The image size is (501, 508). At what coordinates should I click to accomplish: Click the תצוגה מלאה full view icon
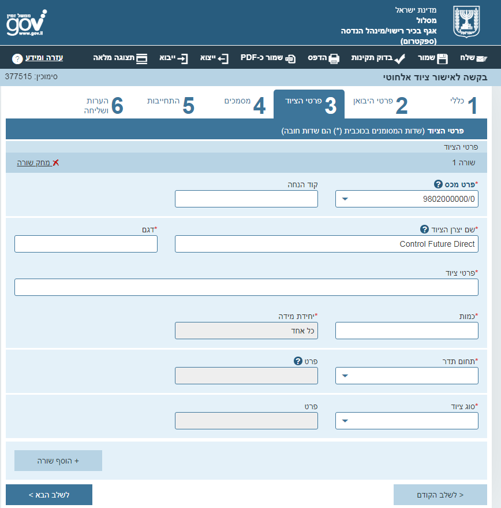142,58
